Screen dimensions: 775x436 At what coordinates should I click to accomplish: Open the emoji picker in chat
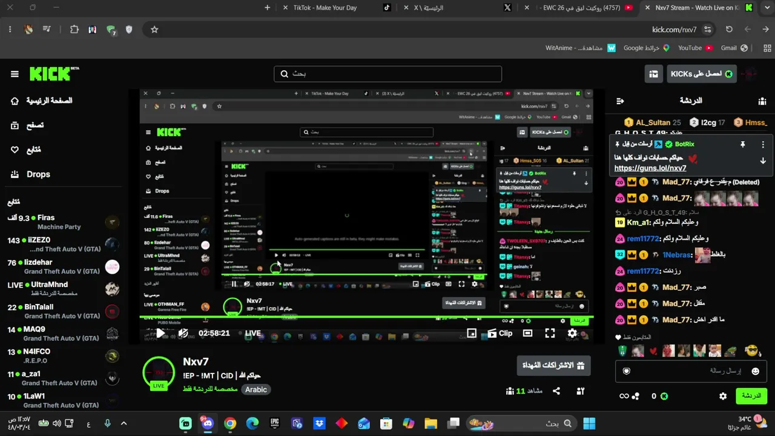pyautogui.click(x=755, y=371)
